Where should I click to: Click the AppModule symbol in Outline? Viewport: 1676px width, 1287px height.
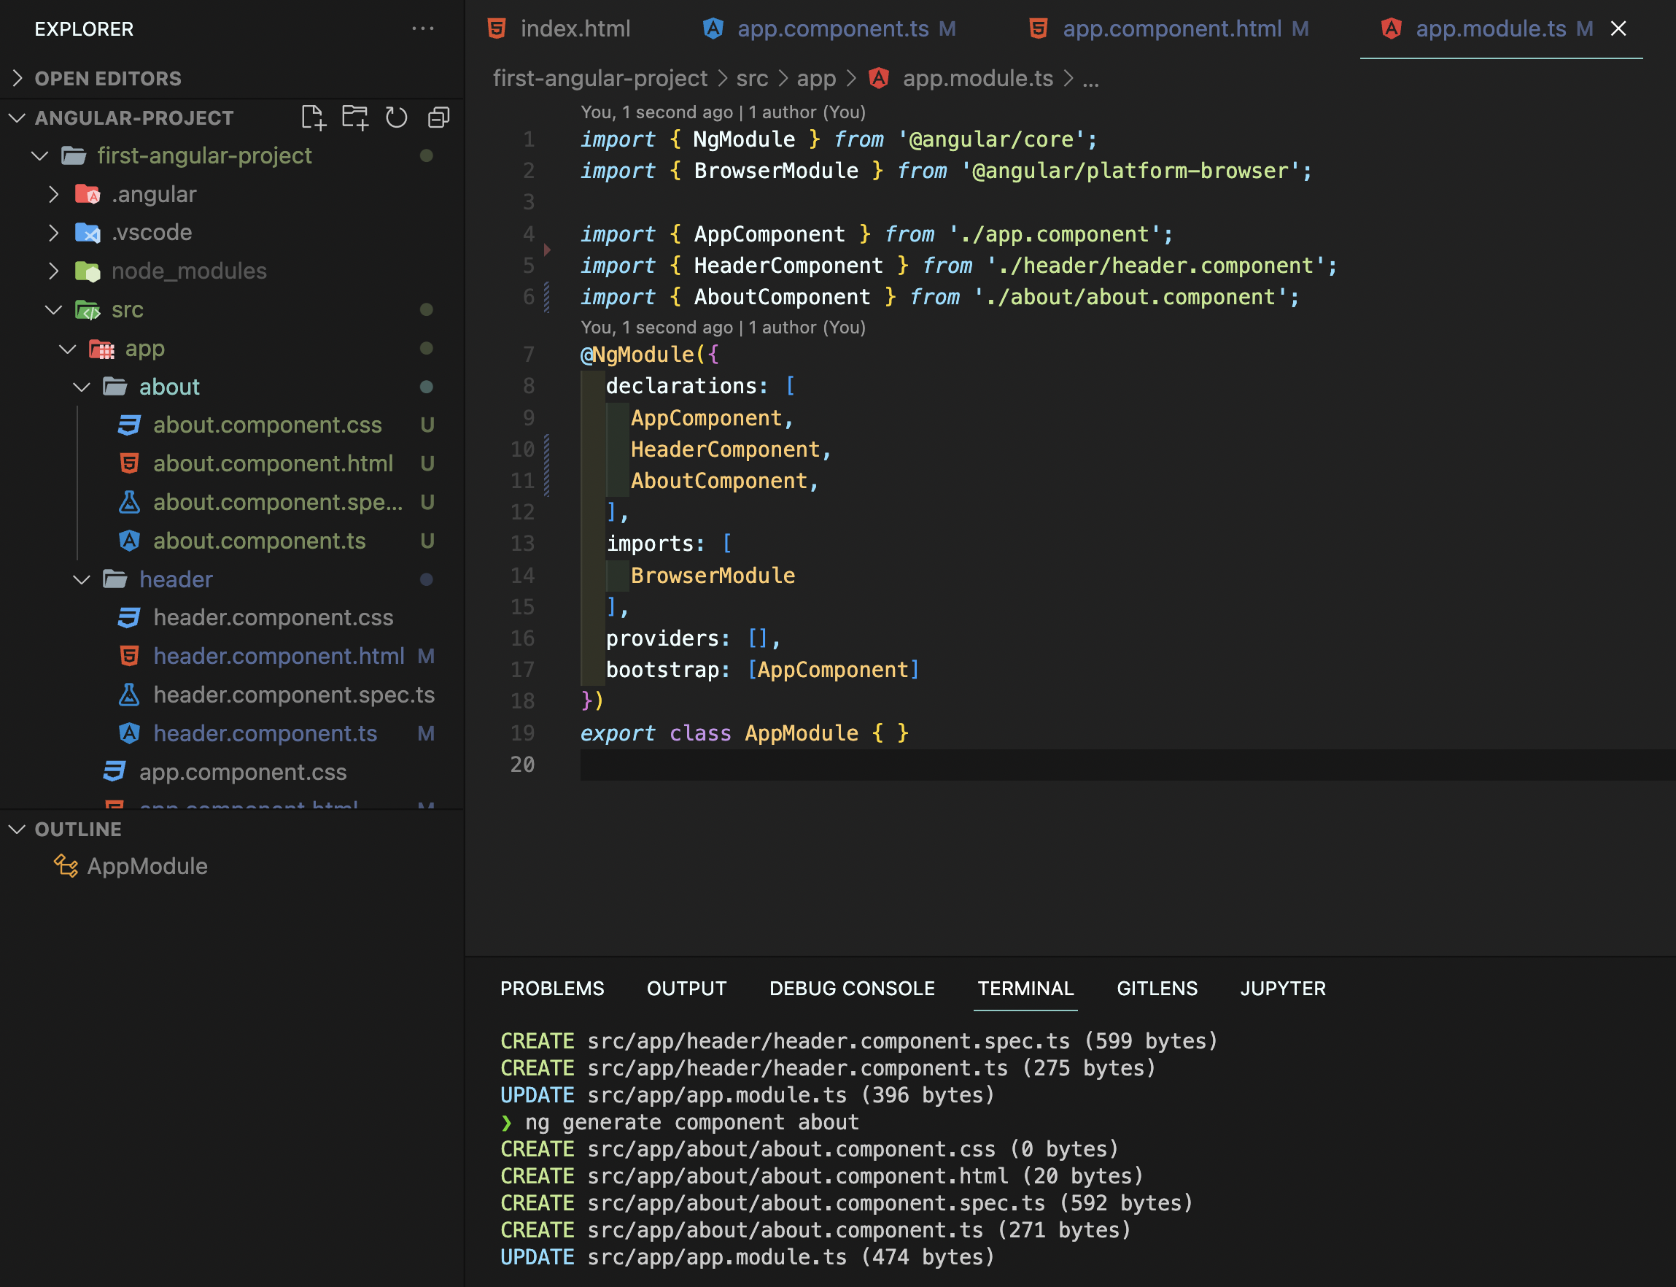(x=147, y=865)
